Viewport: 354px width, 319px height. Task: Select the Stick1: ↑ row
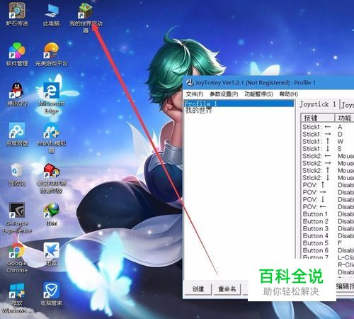pyautogui.click(x=328, y=142)
